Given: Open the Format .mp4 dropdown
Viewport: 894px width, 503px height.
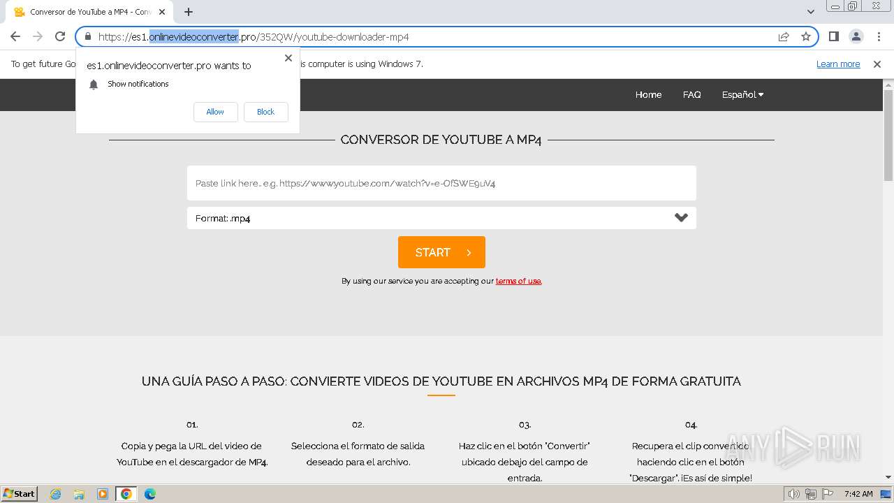Looking at the screenshot, I should click(x=441, y=218).
